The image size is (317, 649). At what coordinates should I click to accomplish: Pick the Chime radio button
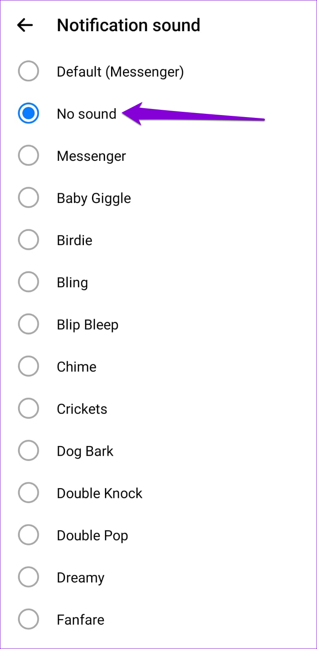pos(28,366)
